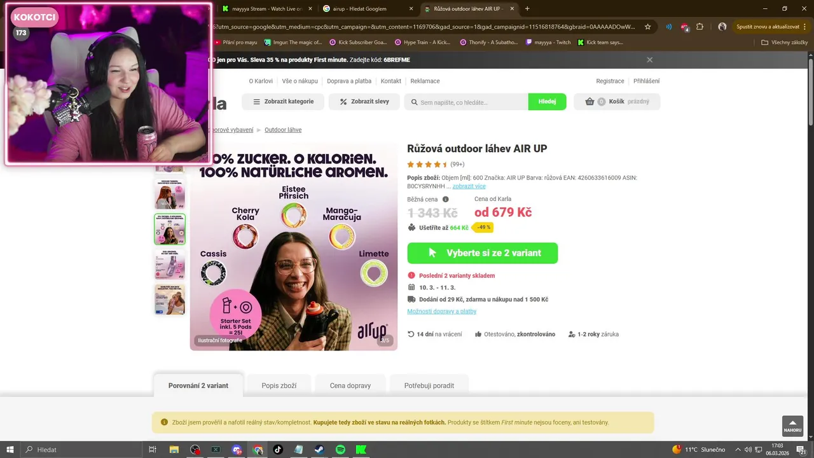Switch to Potřebuji poradit tab
The image size is (814, 458).
[429, 385]
